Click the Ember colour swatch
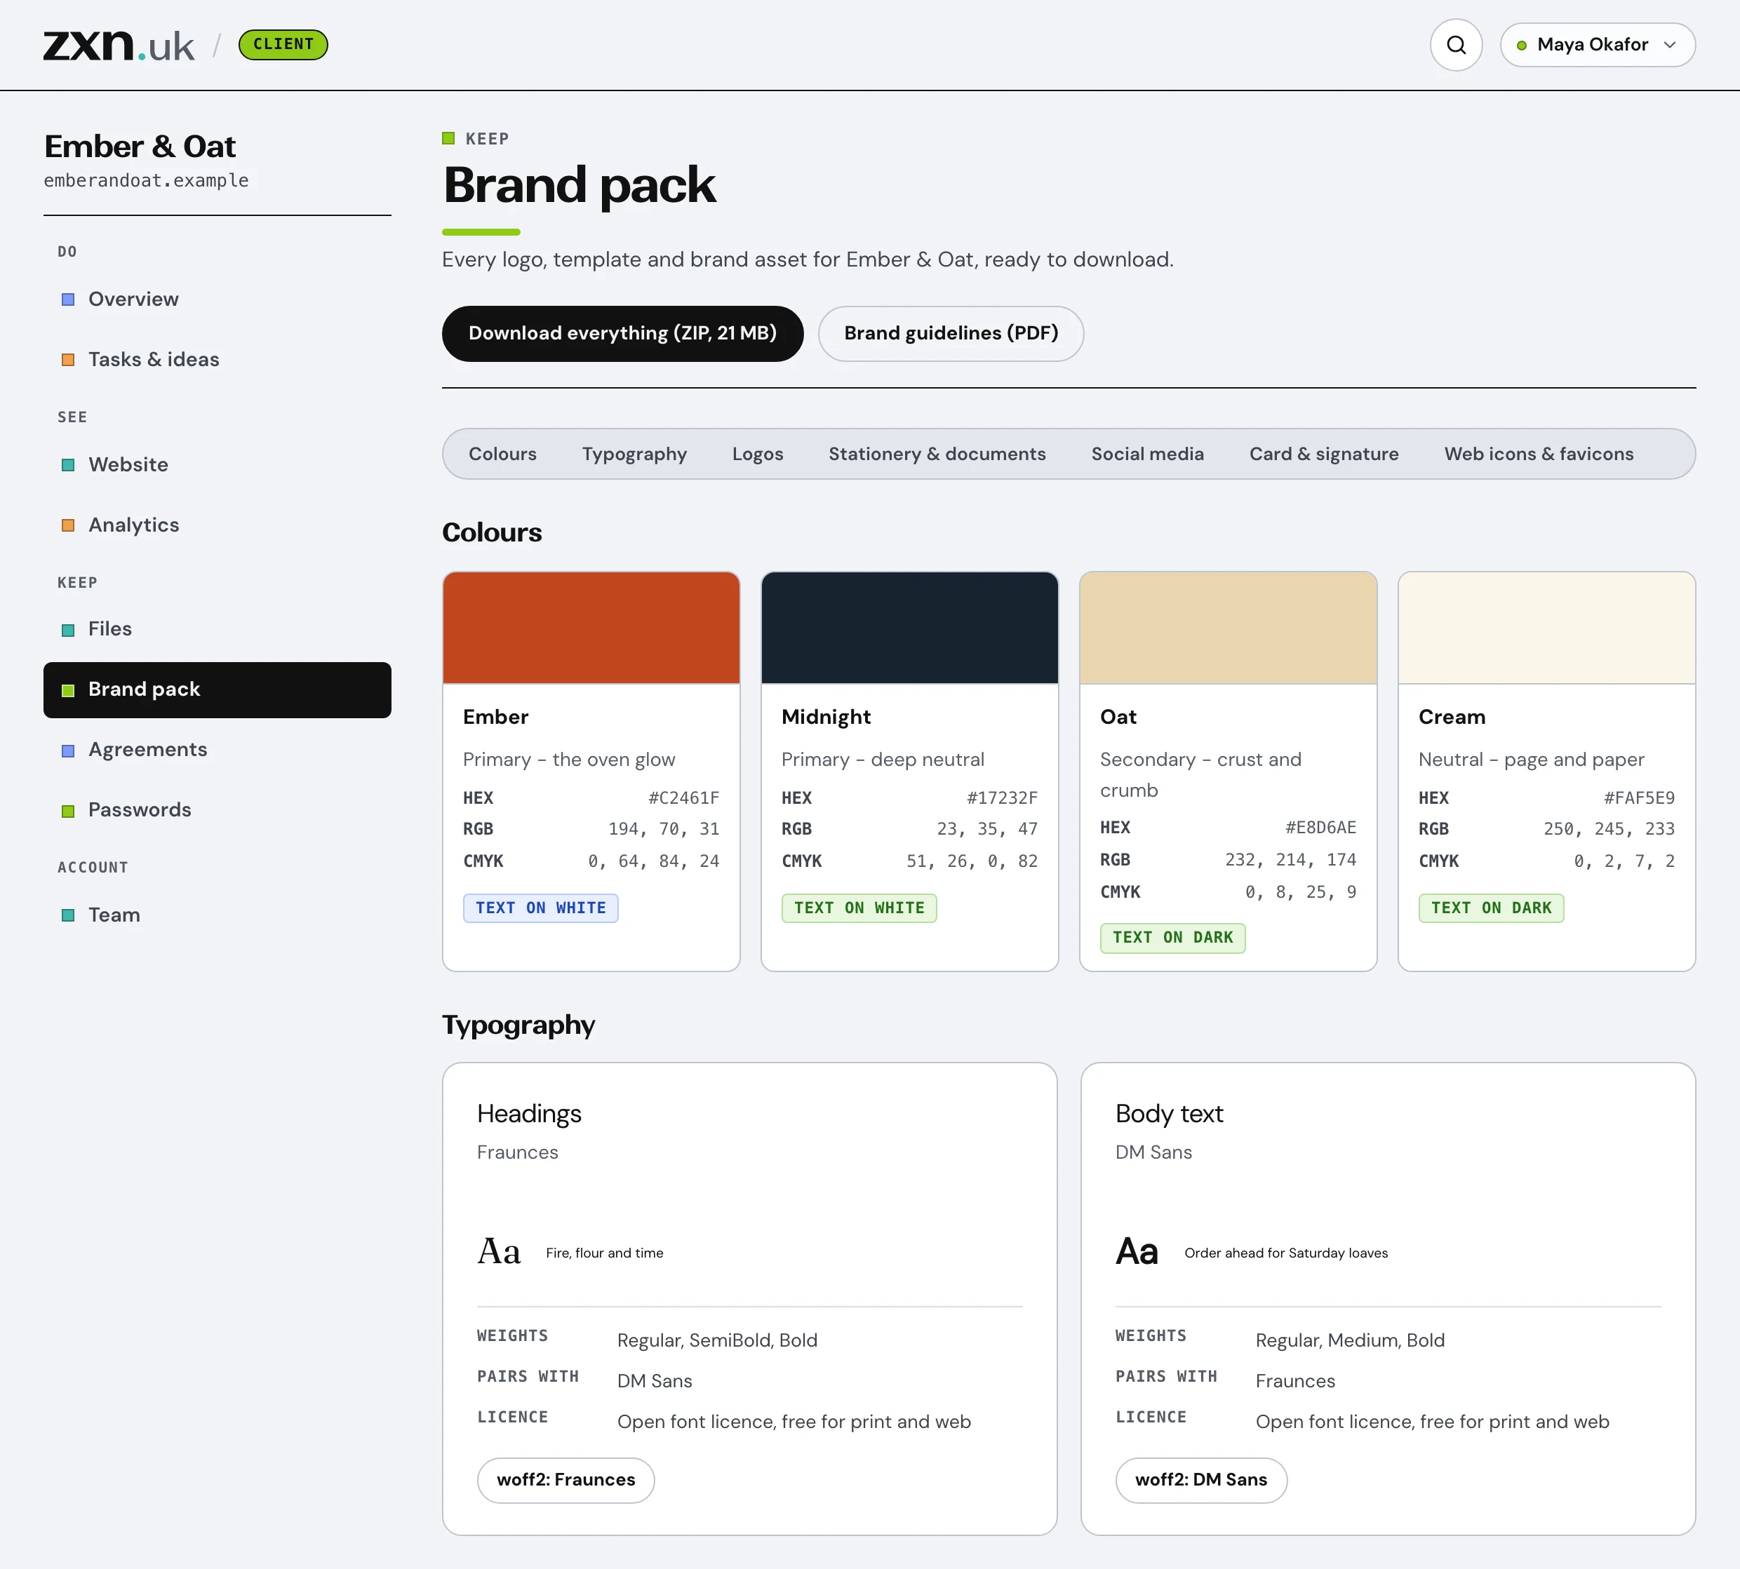The image size is (1740, 1569). [591, 628]
